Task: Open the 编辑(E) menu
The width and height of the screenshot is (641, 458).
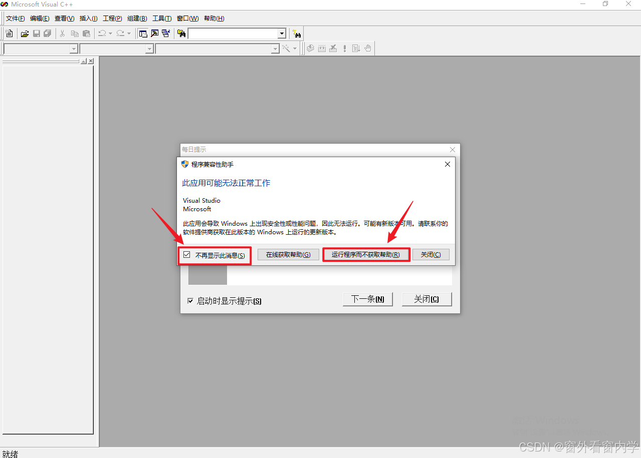Action: [x=40, y=19]
